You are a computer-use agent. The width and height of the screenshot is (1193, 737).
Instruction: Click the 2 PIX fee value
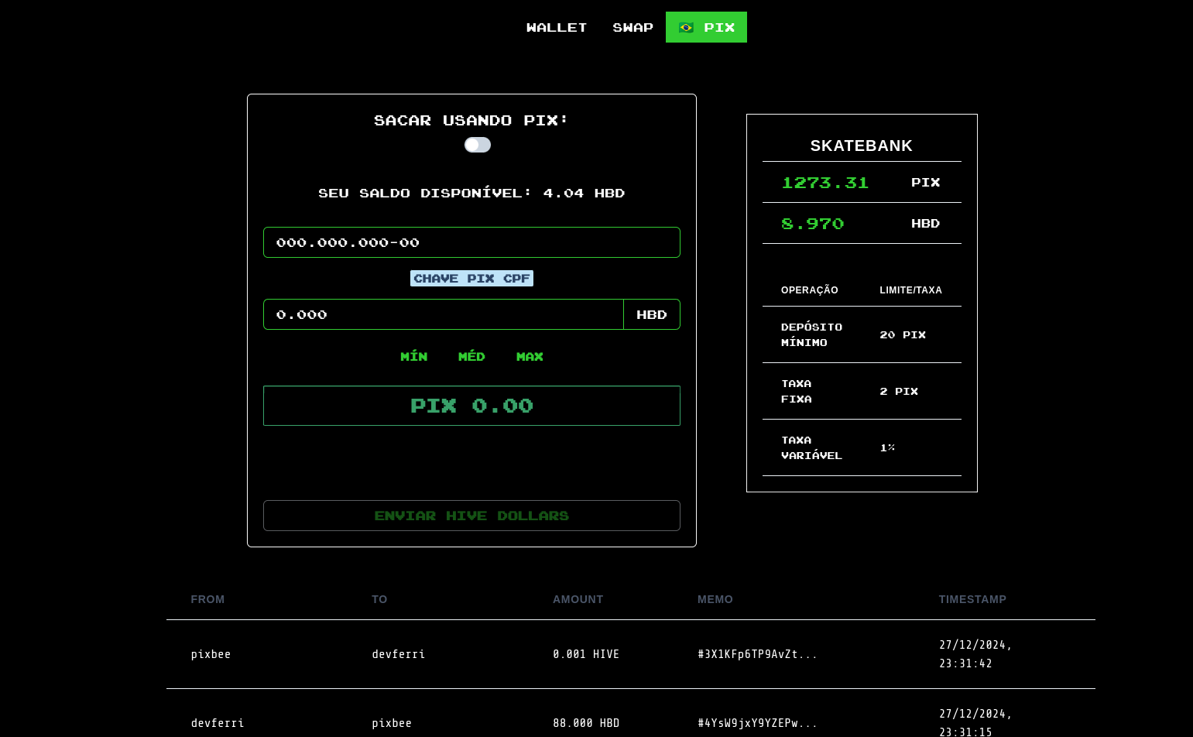(x=899, y=391)
